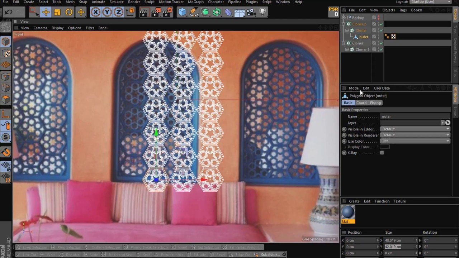This screenshot has height=258, width=459.
Task: Select the spline Pen tool
Action: pos(194,12)
